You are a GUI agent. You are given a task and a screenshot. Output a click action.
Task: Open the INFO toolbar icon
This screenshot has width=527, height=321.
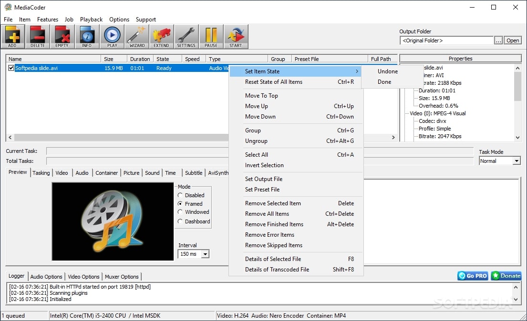pos(87,37)
